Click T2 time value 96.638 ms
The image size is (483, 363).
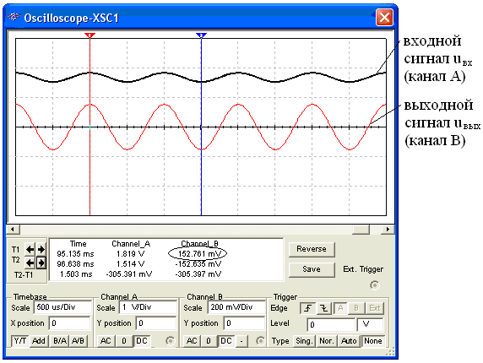pyautogui.click(x=75, y=264)
